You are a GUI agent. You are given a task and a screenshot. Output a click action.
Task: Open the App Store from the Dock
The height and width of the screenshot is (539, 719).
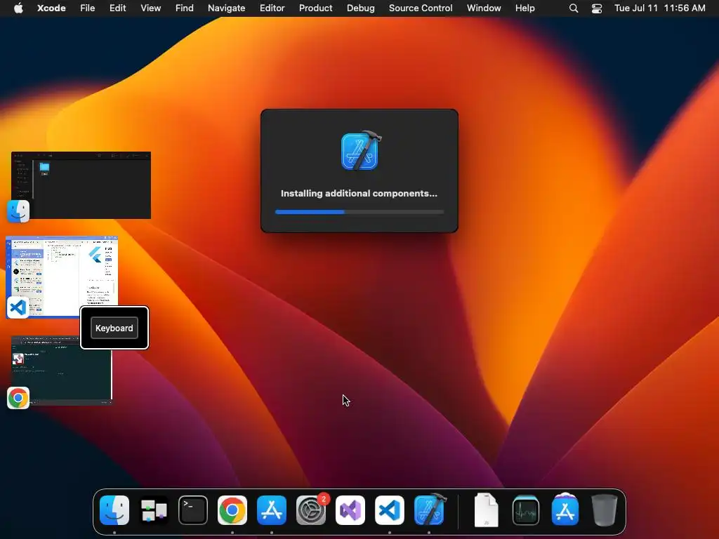point(272,510)
